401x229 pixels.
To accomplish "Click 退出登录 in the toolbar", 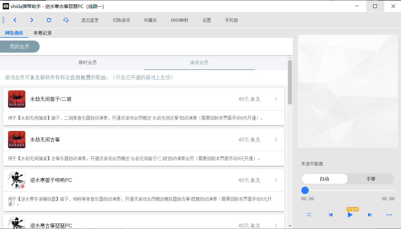I will coord(90,20).
